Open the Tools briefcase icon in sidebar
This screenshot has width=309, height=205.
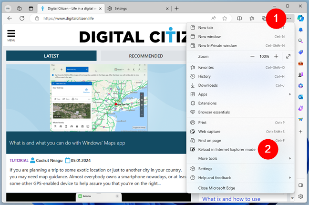300,63
